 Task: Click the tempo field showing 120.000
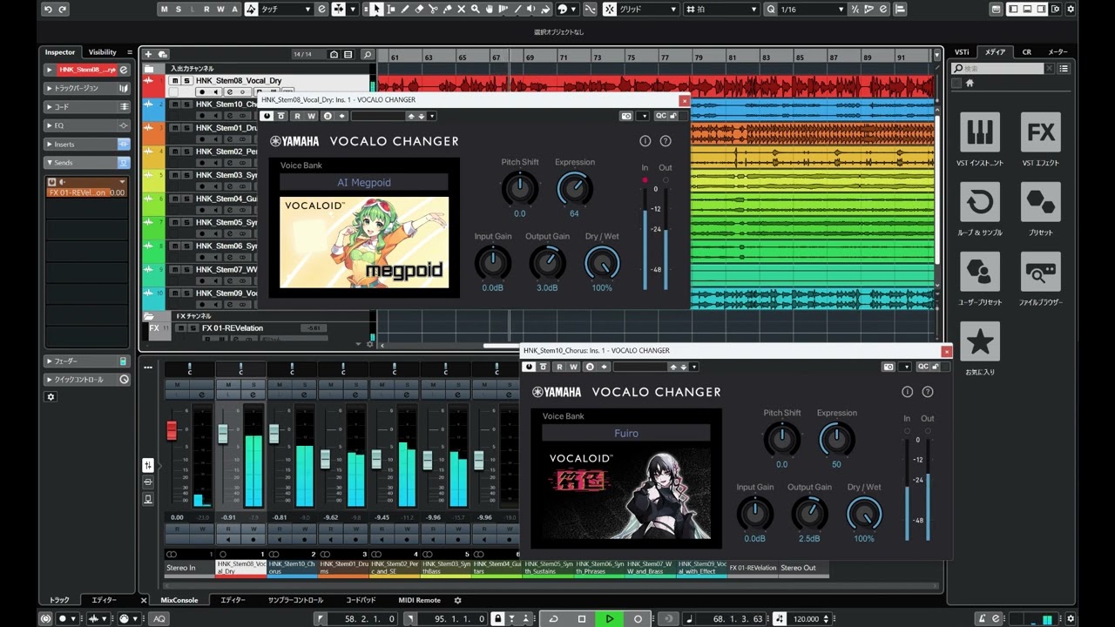(x=806, y=618)
